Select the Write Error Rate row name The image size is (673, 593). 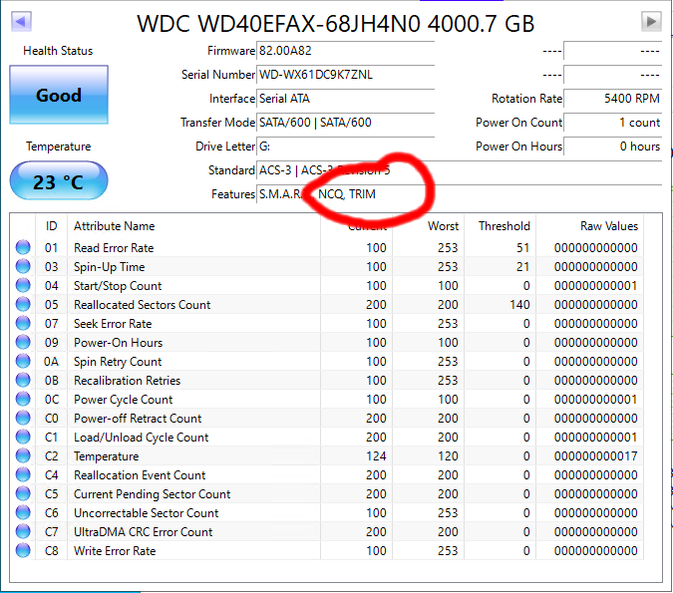(115, 550)
